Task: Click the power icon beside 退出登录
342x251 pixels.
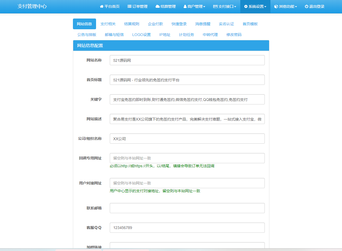Action: point(306,6)
